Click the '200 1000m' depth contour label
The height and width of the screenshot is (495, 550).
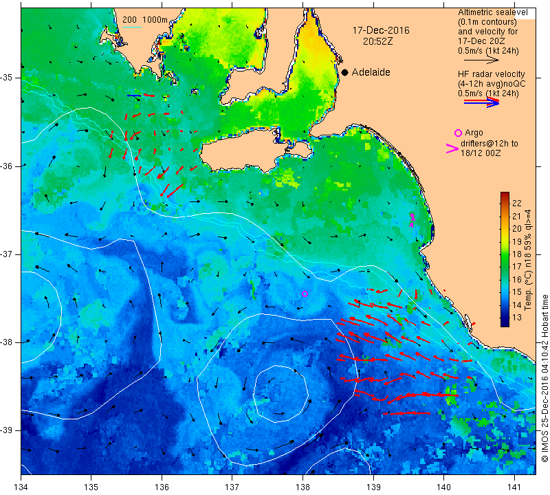[x=145, y=20]
